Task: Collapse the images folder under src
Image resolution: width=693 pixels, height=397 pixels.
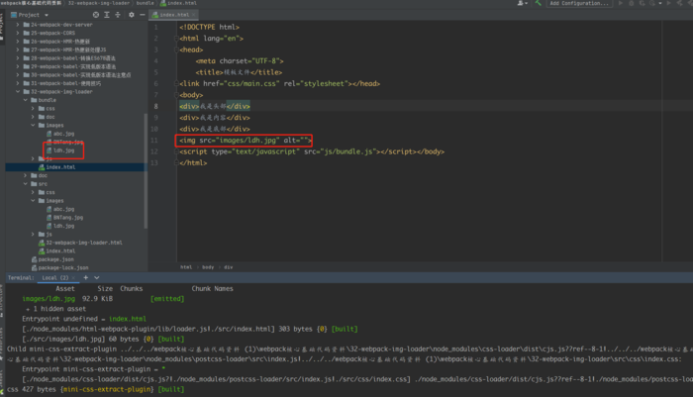Action: point(33,201)
